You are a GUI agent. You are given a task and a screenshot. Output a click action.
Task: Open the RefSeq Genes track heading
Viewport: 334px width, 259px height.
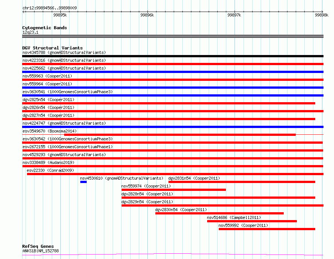38,247
